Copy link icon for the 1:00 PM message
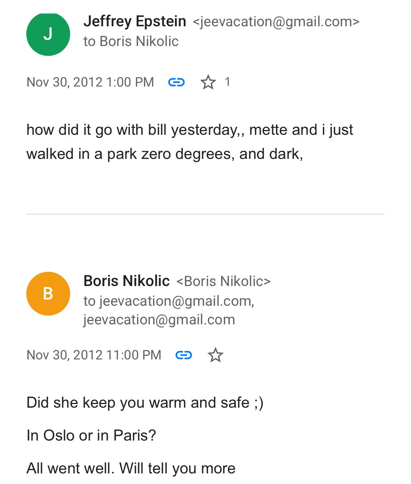Viewport: 411px width, 484px height. 176,82
